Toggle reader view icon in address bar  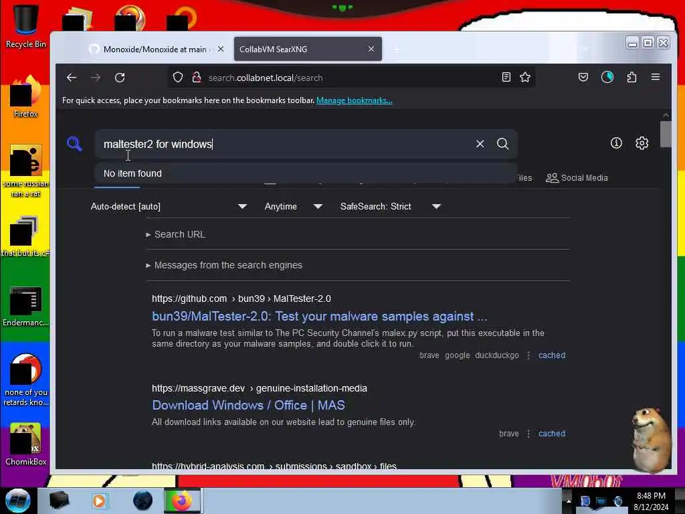pyautogui.click(x=506, y=78)
